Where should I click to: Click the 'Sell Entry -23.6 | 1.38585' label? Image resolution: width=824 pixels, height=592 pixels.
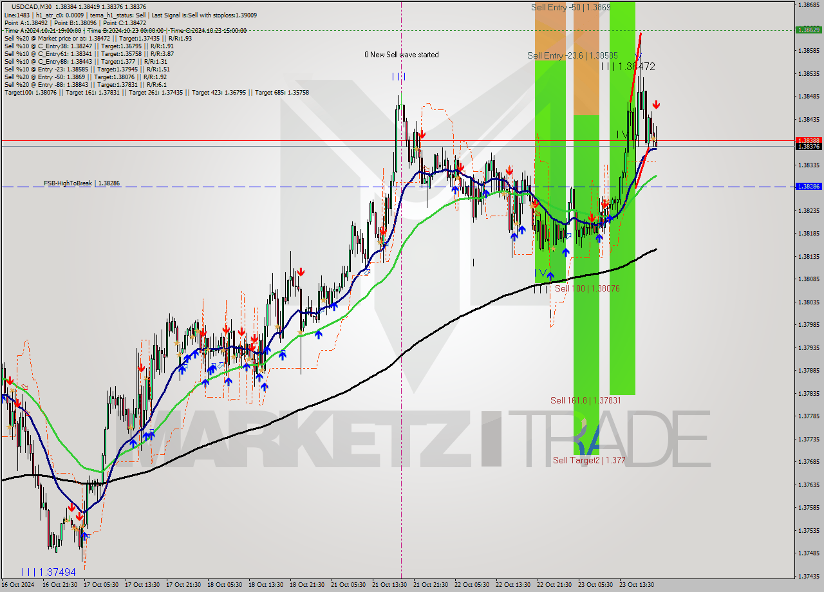point(572,55)
